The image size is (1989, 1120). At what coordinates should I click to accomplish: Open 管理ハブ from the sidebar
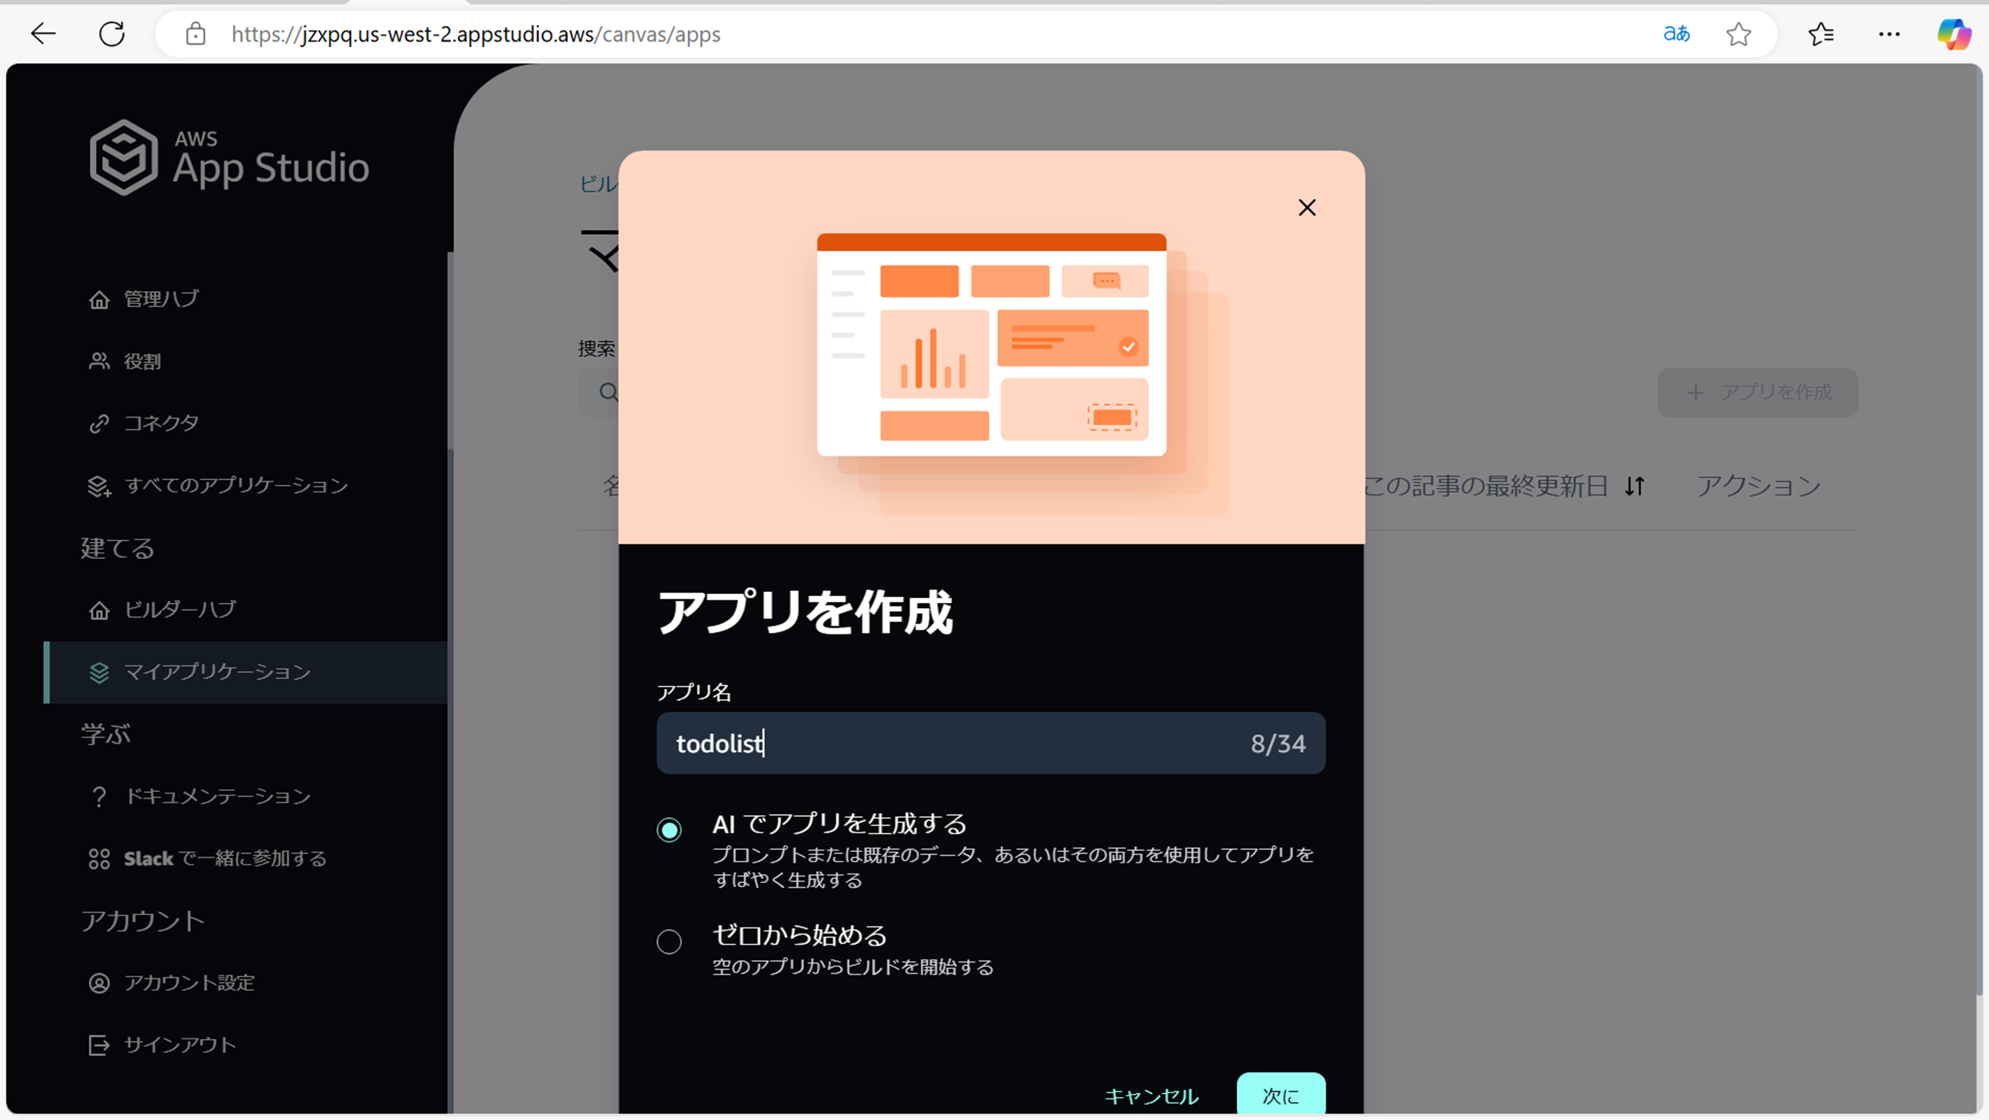coord(160,299)
